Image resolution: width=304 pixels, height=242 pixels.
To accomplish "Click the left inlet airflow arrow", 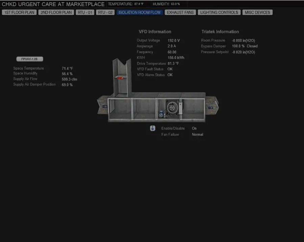I will 105,107.
